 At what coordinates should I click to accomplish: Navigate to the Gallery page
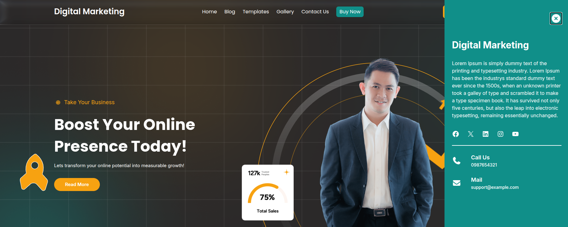(285, 12)
